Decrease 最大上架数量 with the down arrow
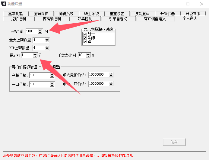Image resolution: width=209 pixels, height=160 pixels. pyautogui.click(x=47, y=41)
